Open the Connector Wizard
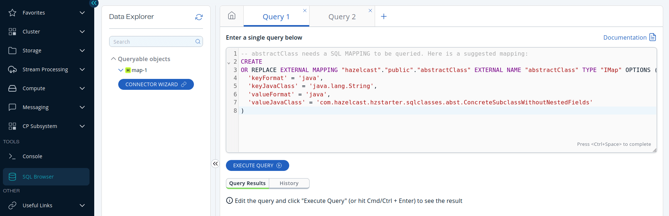This screenshot has width=669, height=216. click(x=156, y=84)
